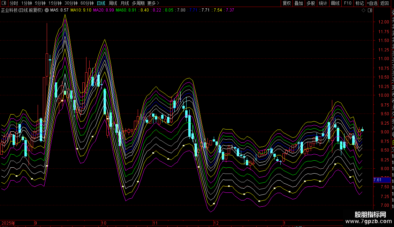
Task: Open the 画线 drawing tools
Action: (335, 3)
